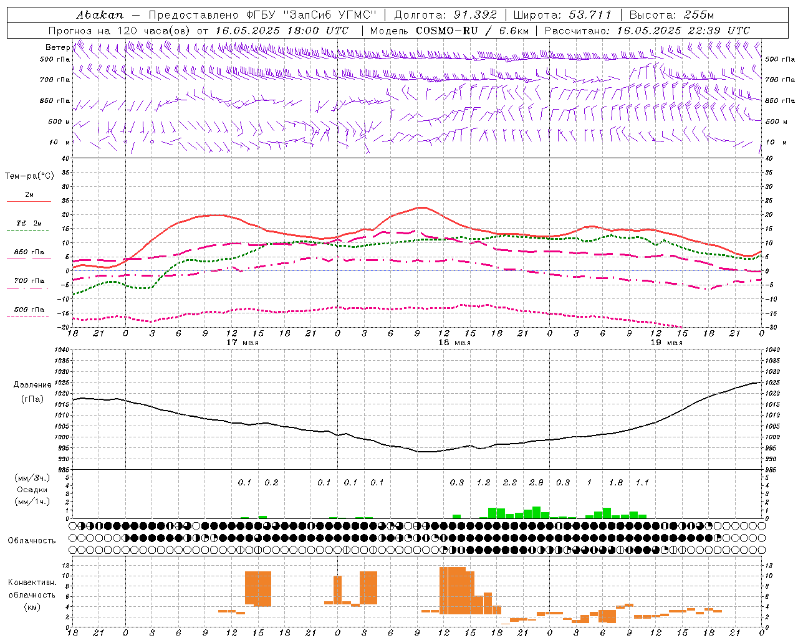Click tallest orange convective bar near 12h 18 мая
The width and height of the screenshot is (798, 638).
tap(453, 591)
